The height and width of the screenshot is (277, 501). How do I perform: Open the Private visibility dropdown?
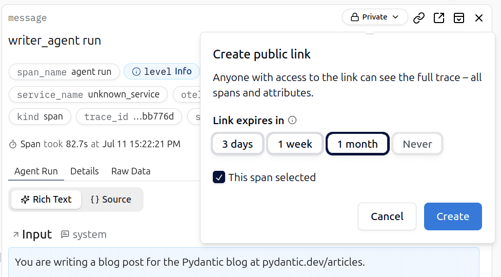pyautogui.click(x=375, y=17)
